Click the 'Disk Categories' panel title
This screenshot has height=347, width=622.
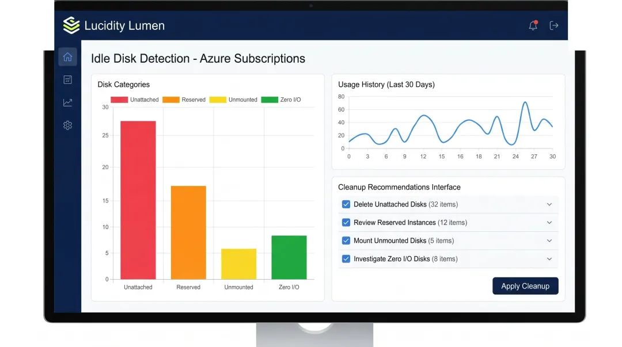pos(124,85)
